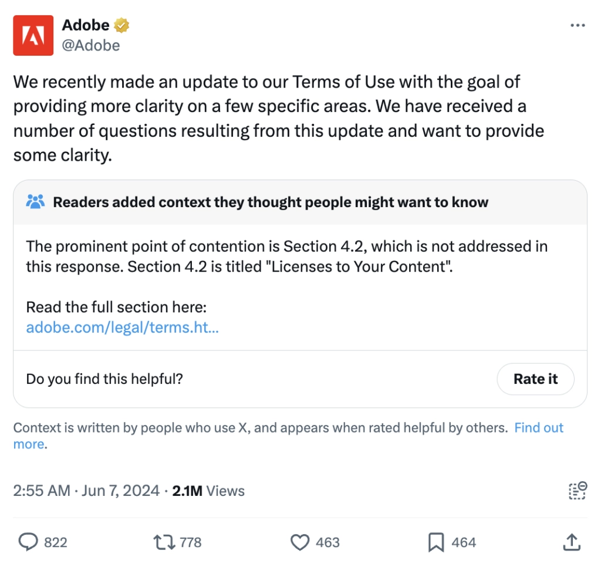Image resolution: width=601 pixels, height=564 pixels.
Task: Open the adobe.com/legal/terms link
Action: pos(122,327)
